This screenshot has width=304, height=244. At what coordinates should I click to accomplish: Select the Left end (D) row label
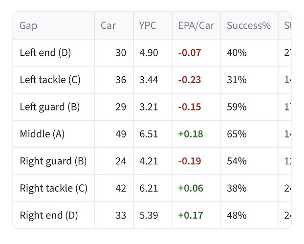[x=45, y=53]
